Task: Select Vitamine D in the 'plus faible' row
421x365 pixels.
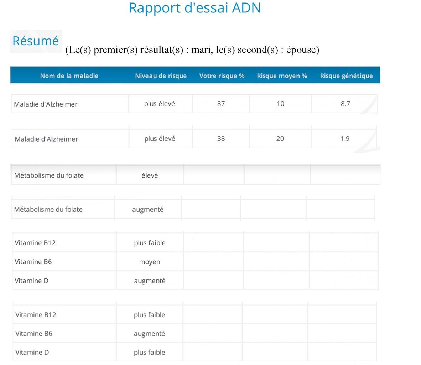Action: (x=32, y=352)
